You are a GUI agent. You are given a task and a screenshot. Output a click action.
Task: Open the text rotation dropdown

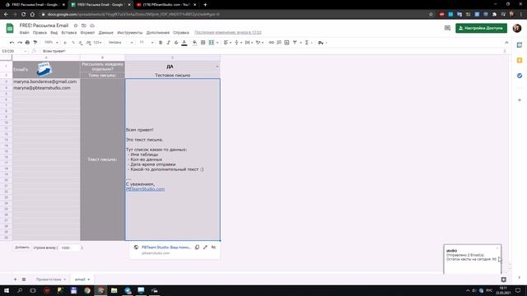click(x=259, y=43)
